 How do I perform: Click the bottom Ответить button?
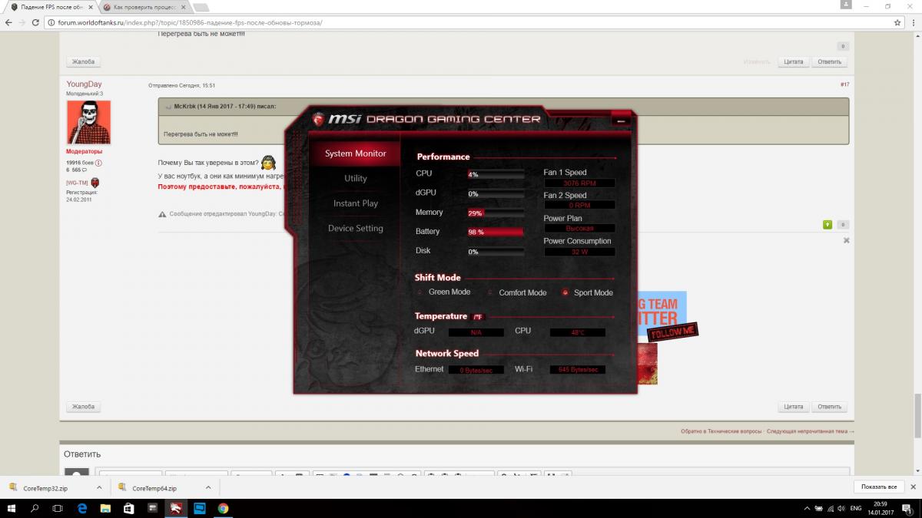[x=830, y=407]
